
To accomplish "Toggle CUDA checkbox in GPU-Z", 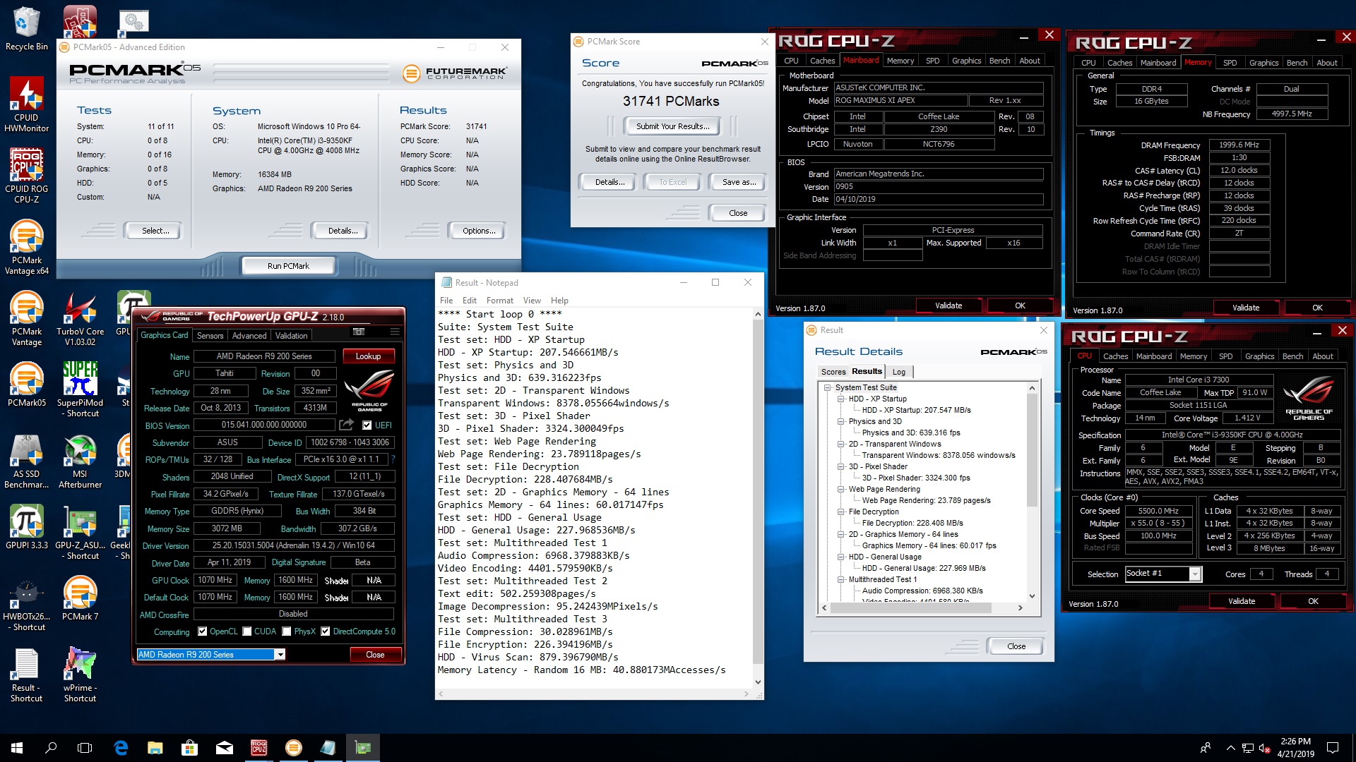I will click(247, 631).
